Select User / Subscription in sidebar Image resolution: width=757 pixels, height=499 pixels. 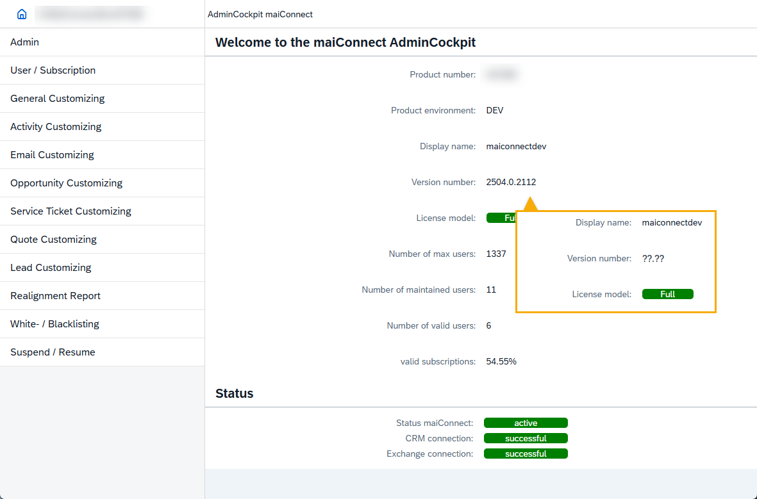point(53,70)
